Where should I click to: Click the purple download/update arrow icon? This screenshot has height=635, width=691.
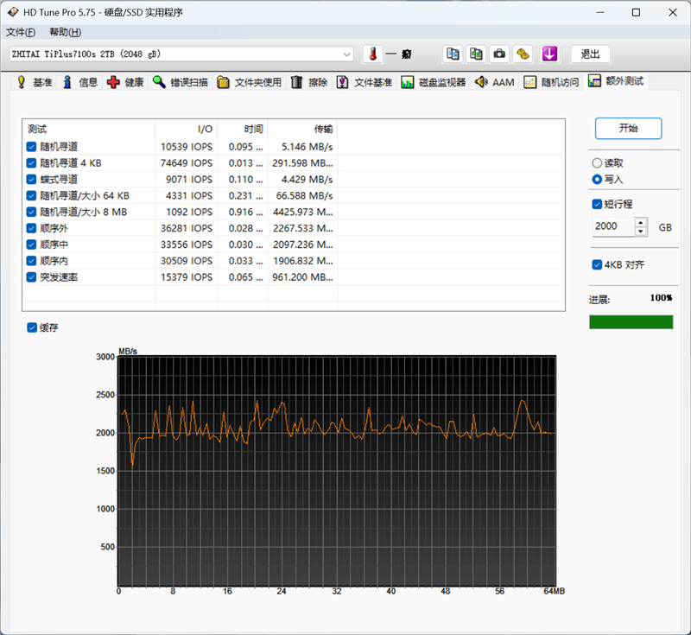(550, 54)
